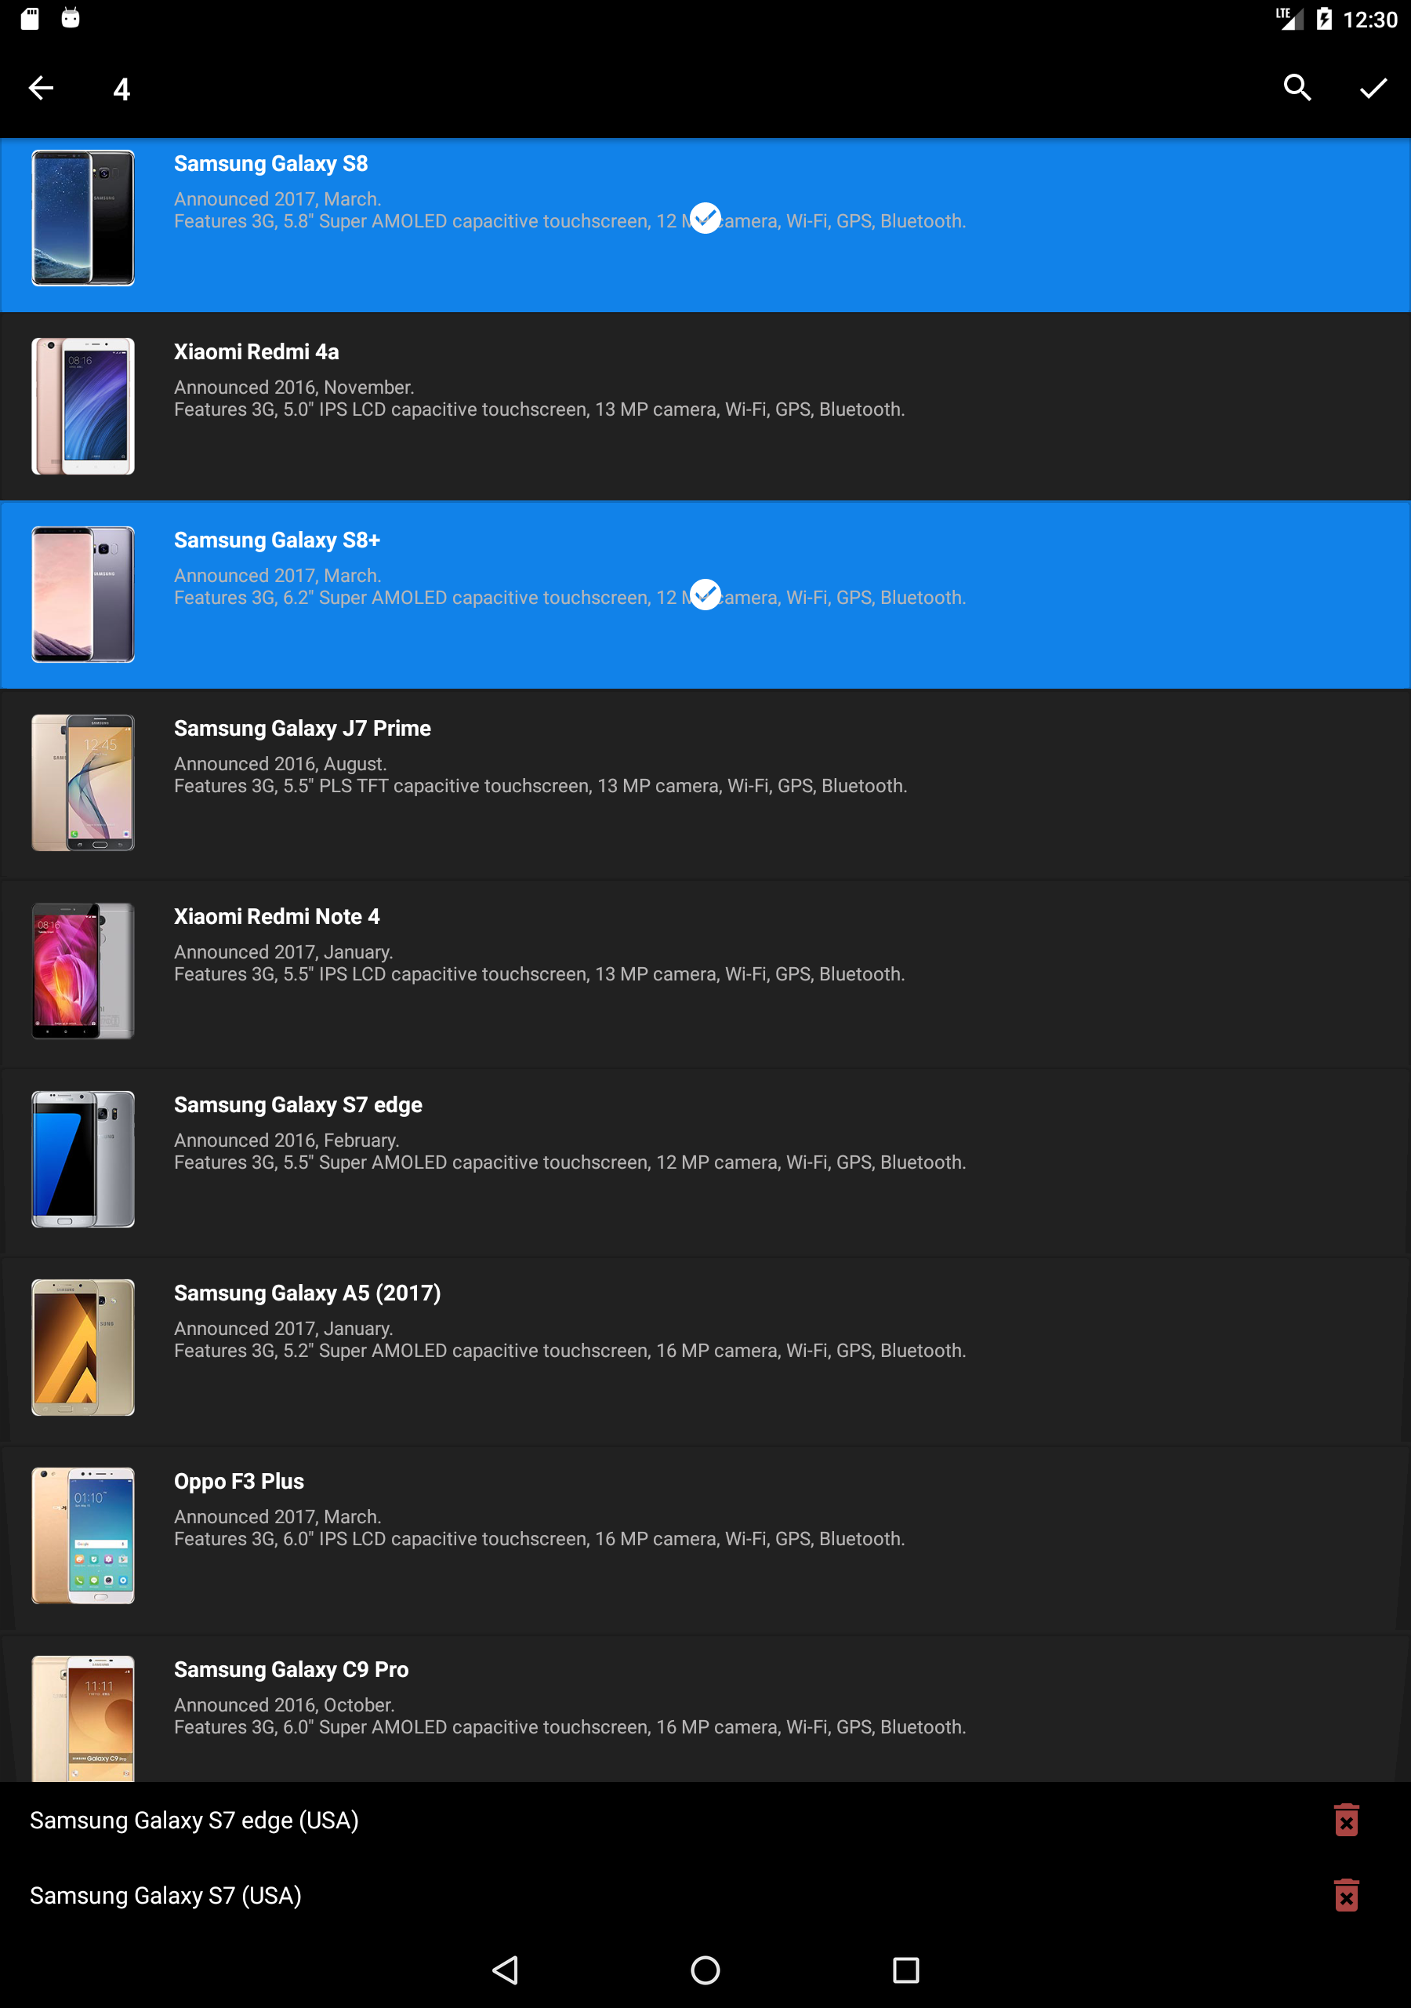1411x2008 pixels.
Task: Open Samsung Galaxy S7 edge (USA) selected item
Action: [194, 1820]
